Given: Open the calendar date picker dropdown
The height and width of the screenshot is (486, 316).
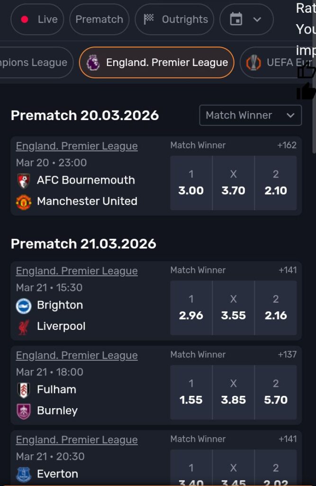Looking at the screenshot, I should point(246,19).
